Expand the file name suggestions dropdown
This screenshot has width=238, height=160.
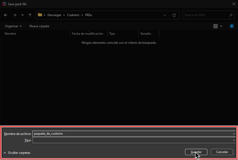click(x=234, y=134)
